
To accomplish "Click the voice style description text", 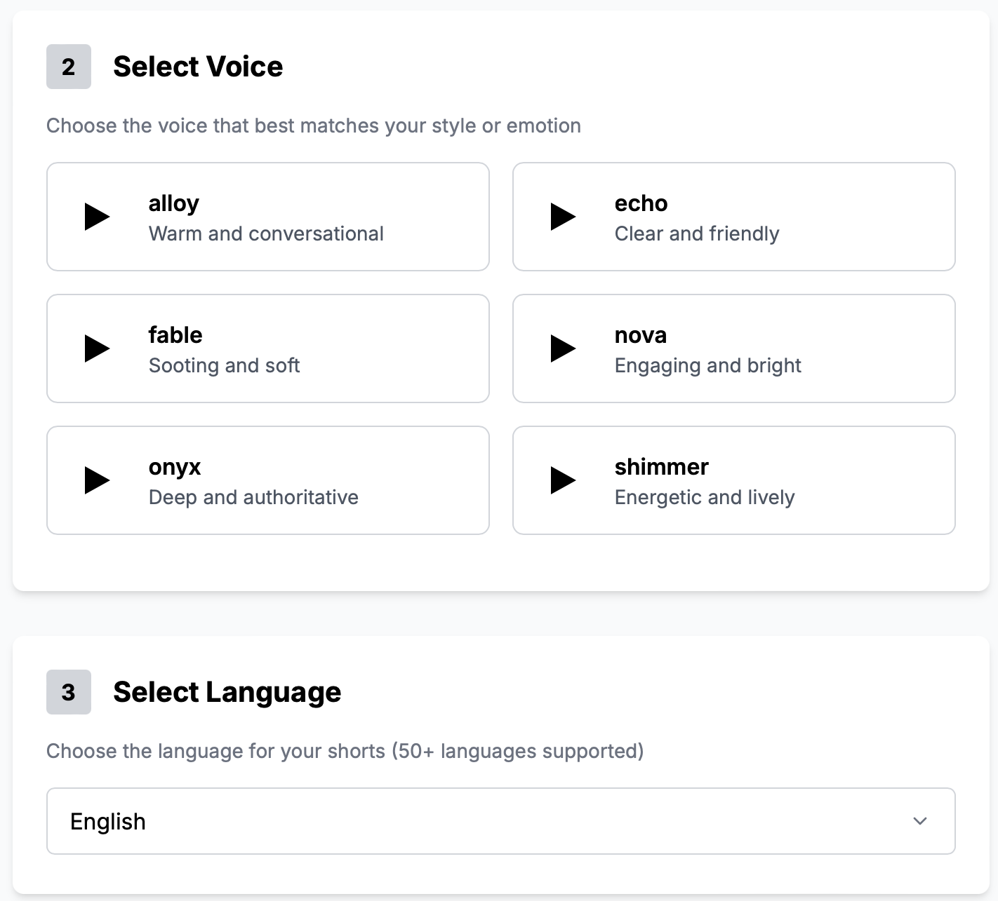I will click(x=313, y=126).
